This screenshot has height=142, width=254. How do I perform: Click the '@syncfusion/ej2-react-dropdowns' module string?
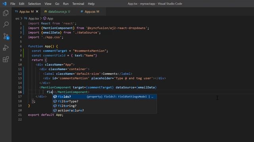pyautogui.click(x=117, y=28)
